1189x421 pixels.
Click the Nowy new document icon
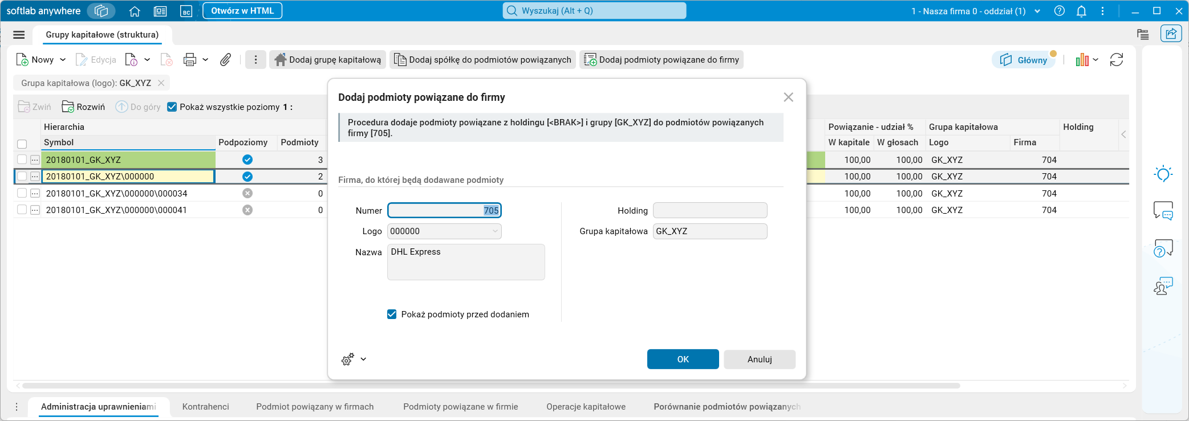coord(22,60)
